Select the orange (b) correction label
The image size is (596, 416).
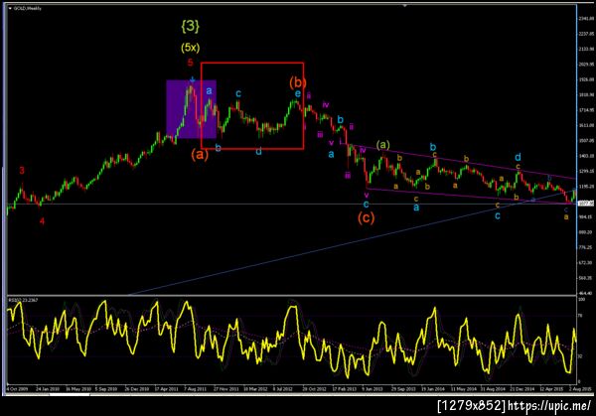coord(298,82)
